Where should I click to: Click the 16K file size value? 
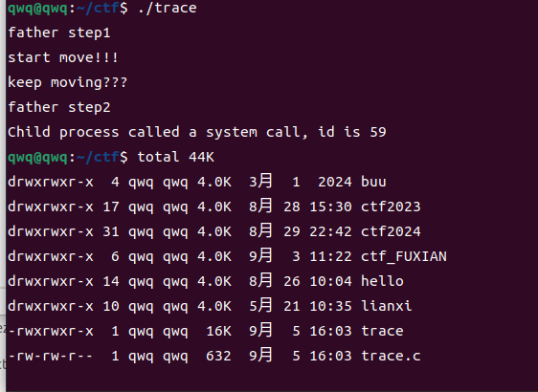[218, 331]
